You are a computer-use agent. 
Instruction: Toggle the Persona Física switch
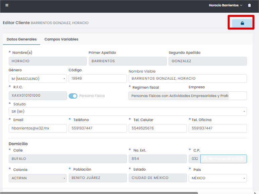(73, 96)
